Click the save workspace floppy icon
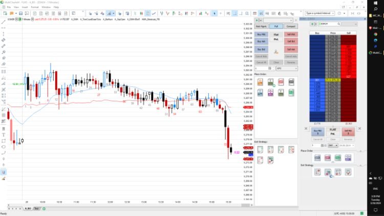Screen dimensions: 384x216 pyautogui.click(x=21, y=13)
